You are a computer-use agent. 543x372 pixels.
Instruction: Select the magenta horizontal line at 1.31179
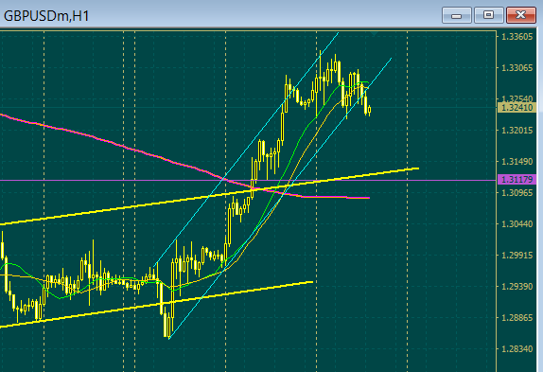(x=104, y=181)
